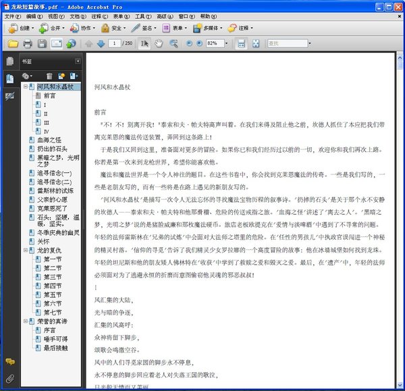Image resolution: width=405 pixels, height=391 pixels.
Task: Collapse the 河风和水晶杖 bookmark tree
Action: click(26, 86)
